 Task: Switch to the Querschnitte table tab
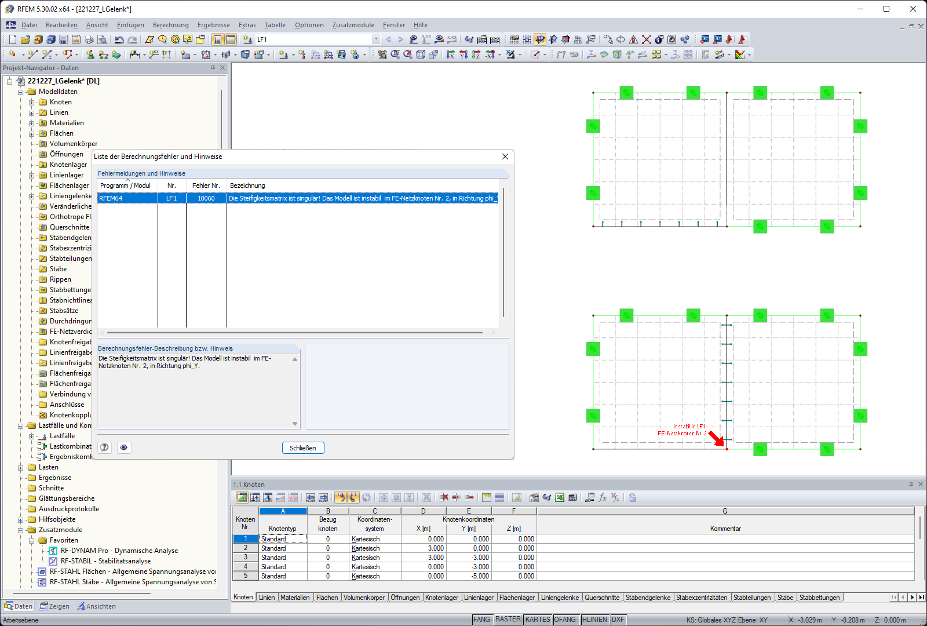coord(602,598)
